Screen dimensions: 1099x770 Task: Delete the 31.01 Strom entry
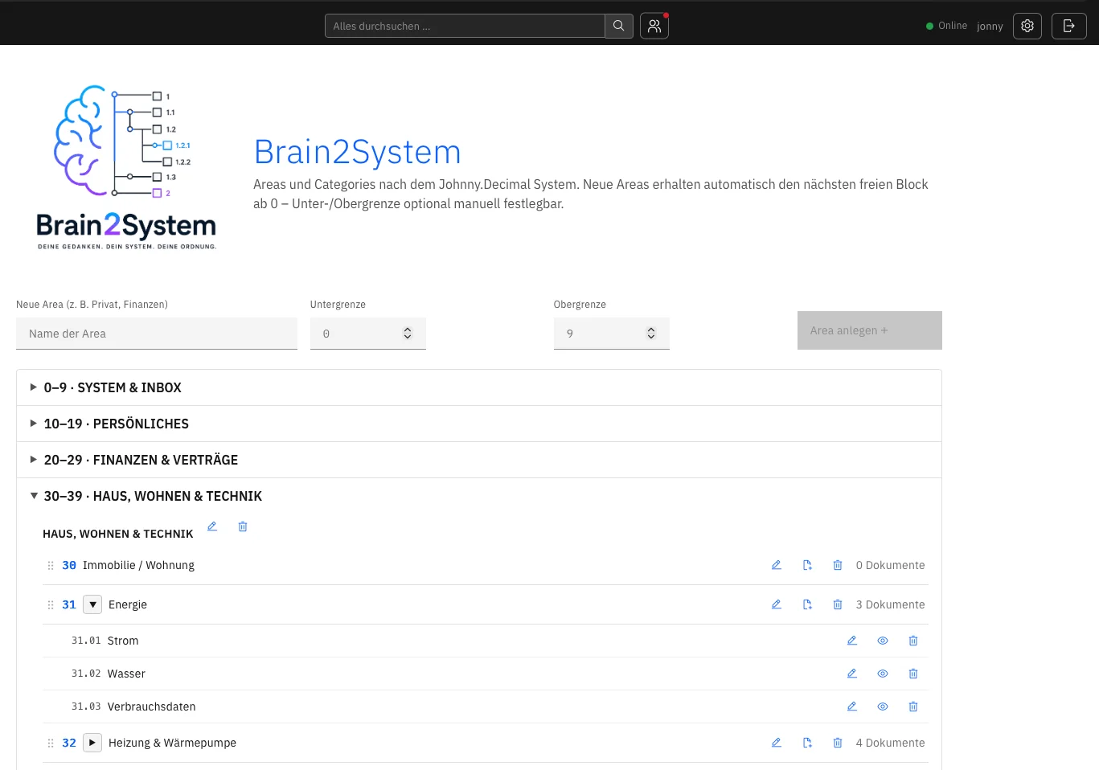click(x=913, y=641)
